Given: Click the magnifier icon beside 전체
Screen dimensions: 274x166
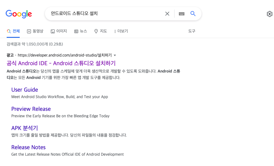Looking at the screenshot, I should (x=9, y=31).
